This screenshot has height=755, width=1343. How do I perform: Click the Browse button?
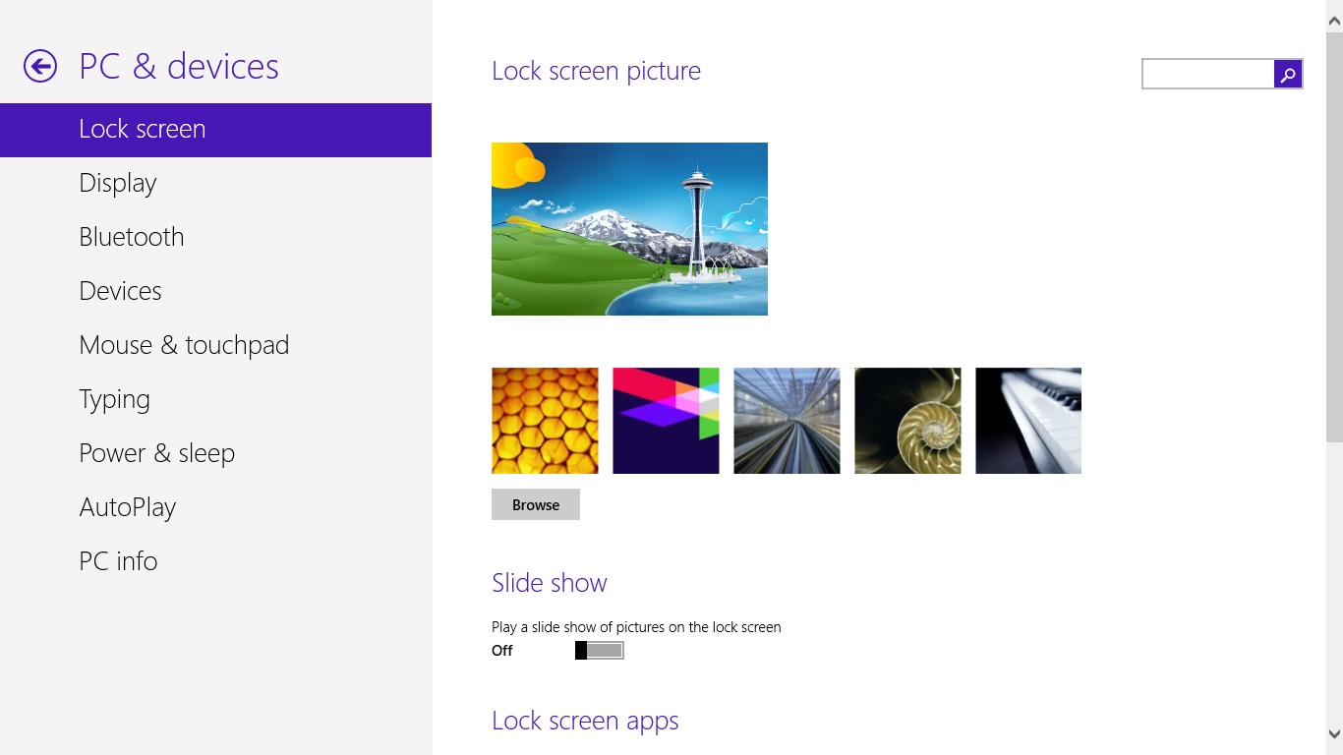point(536,504)
